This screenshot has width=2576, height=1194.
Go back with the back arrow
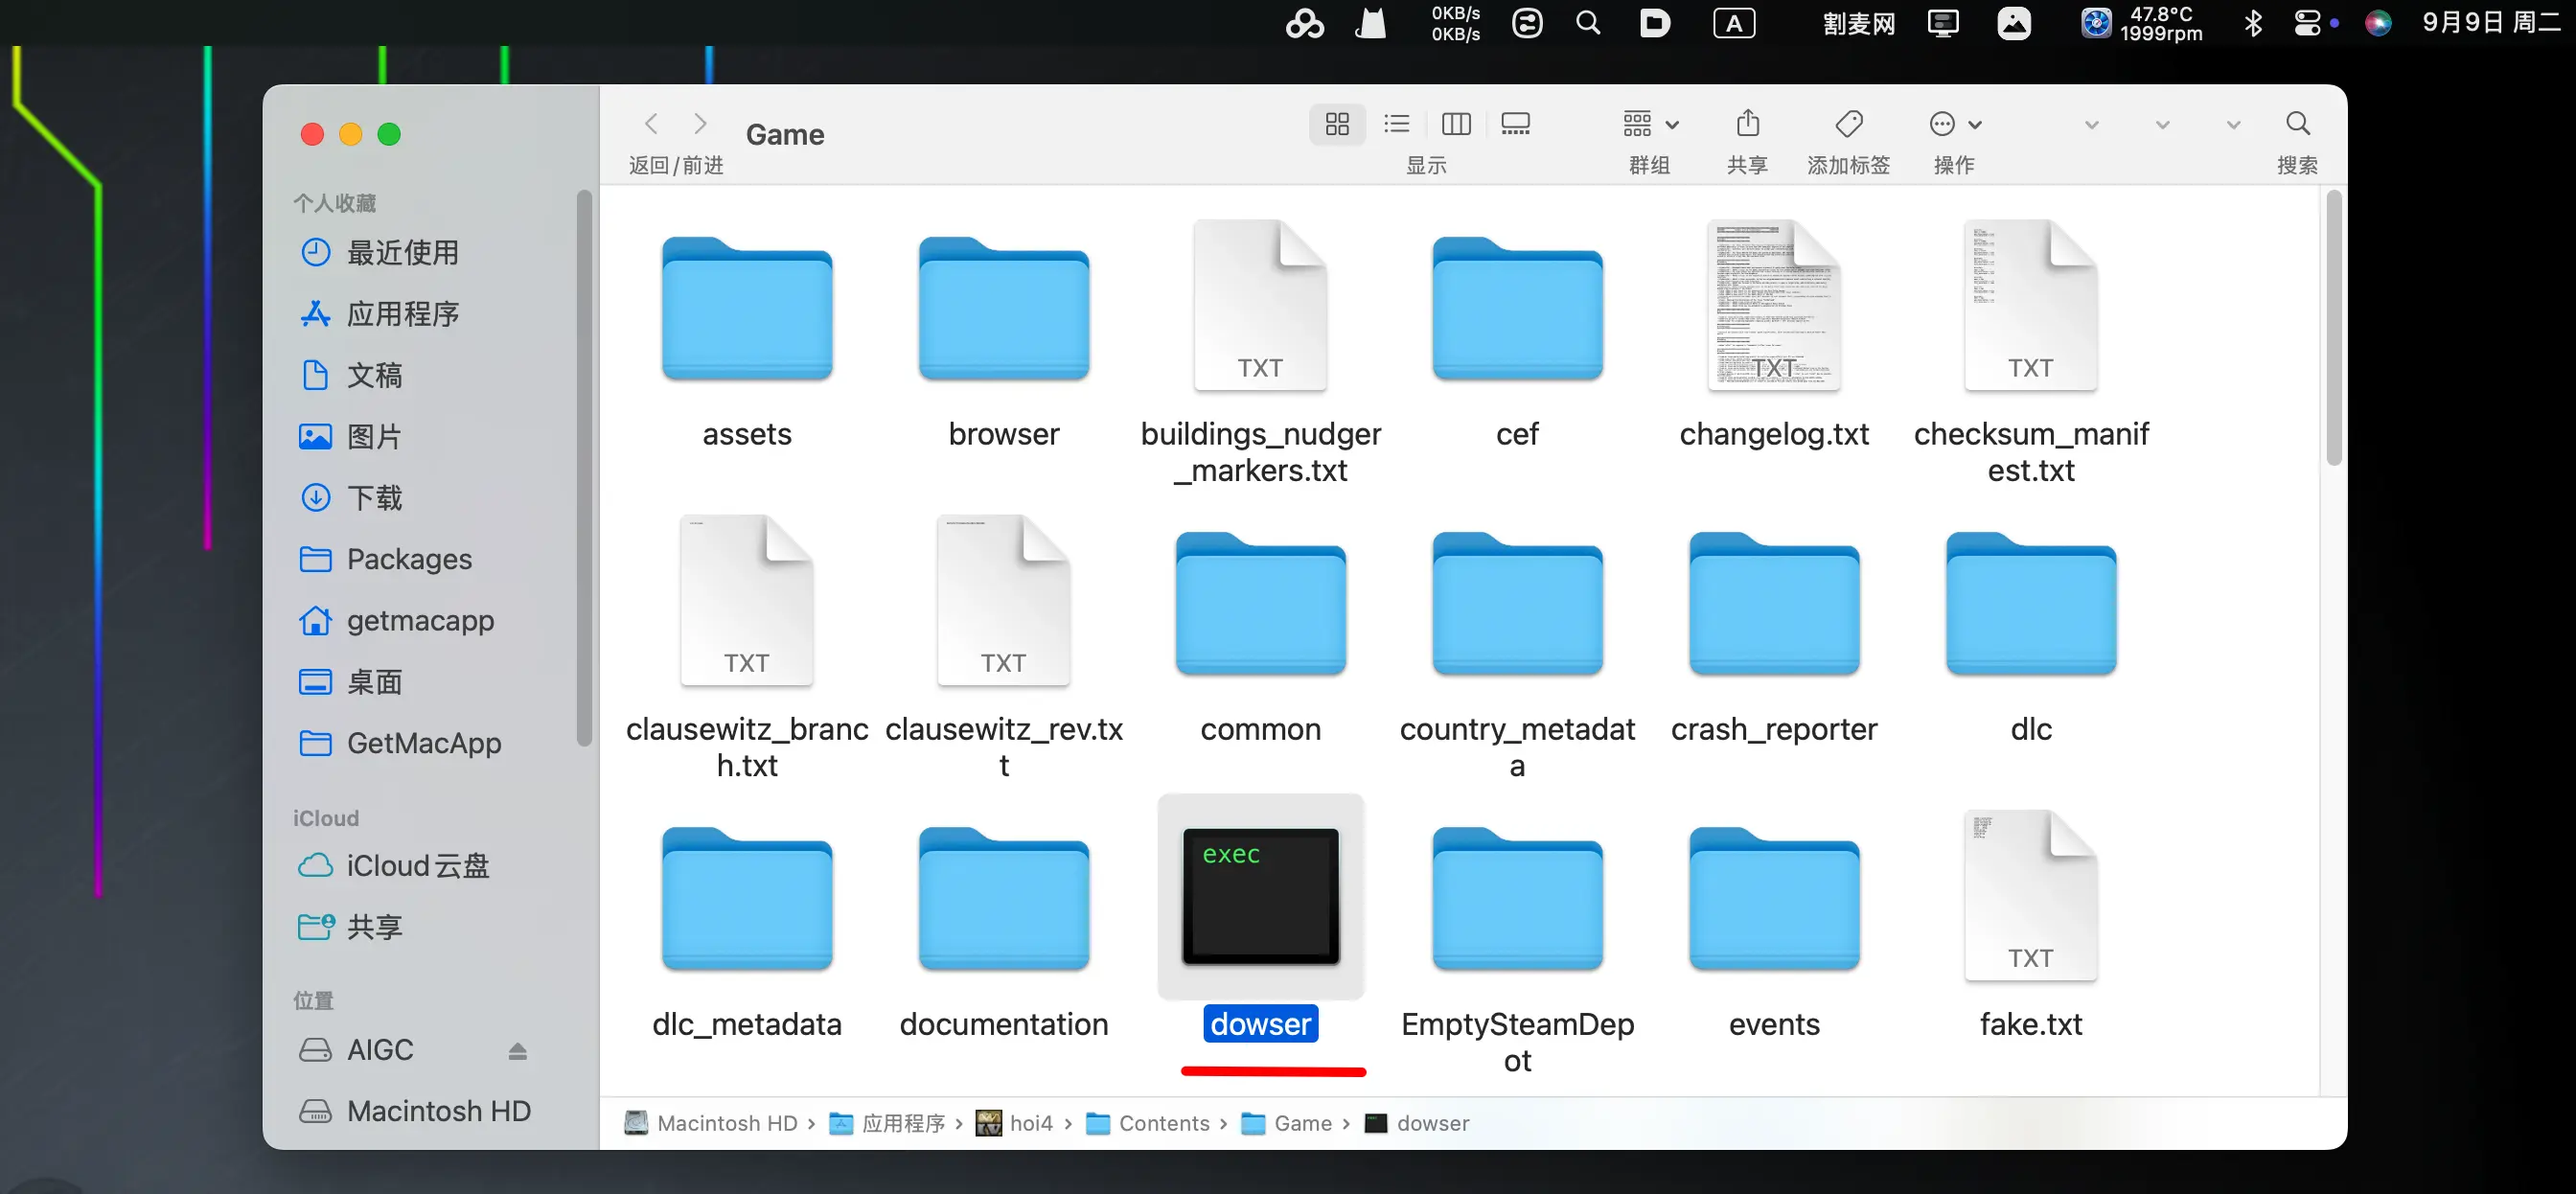pyautogui.click(x=651, y=124)
